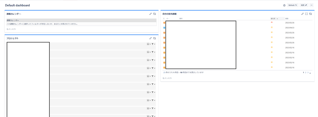Viewport: 318px width, 117px height.
Task: Click the red highest-priority icon
Action: (x=272, y=22)
